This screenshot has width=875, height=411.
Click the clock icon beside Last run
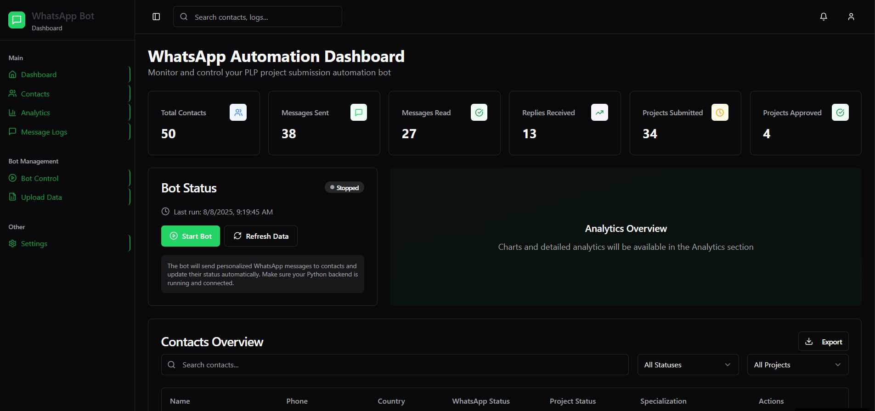pos(165,212)
